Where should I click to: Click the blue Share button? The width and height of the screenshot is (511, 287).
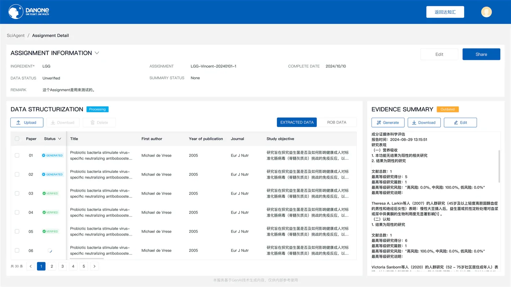481,54
